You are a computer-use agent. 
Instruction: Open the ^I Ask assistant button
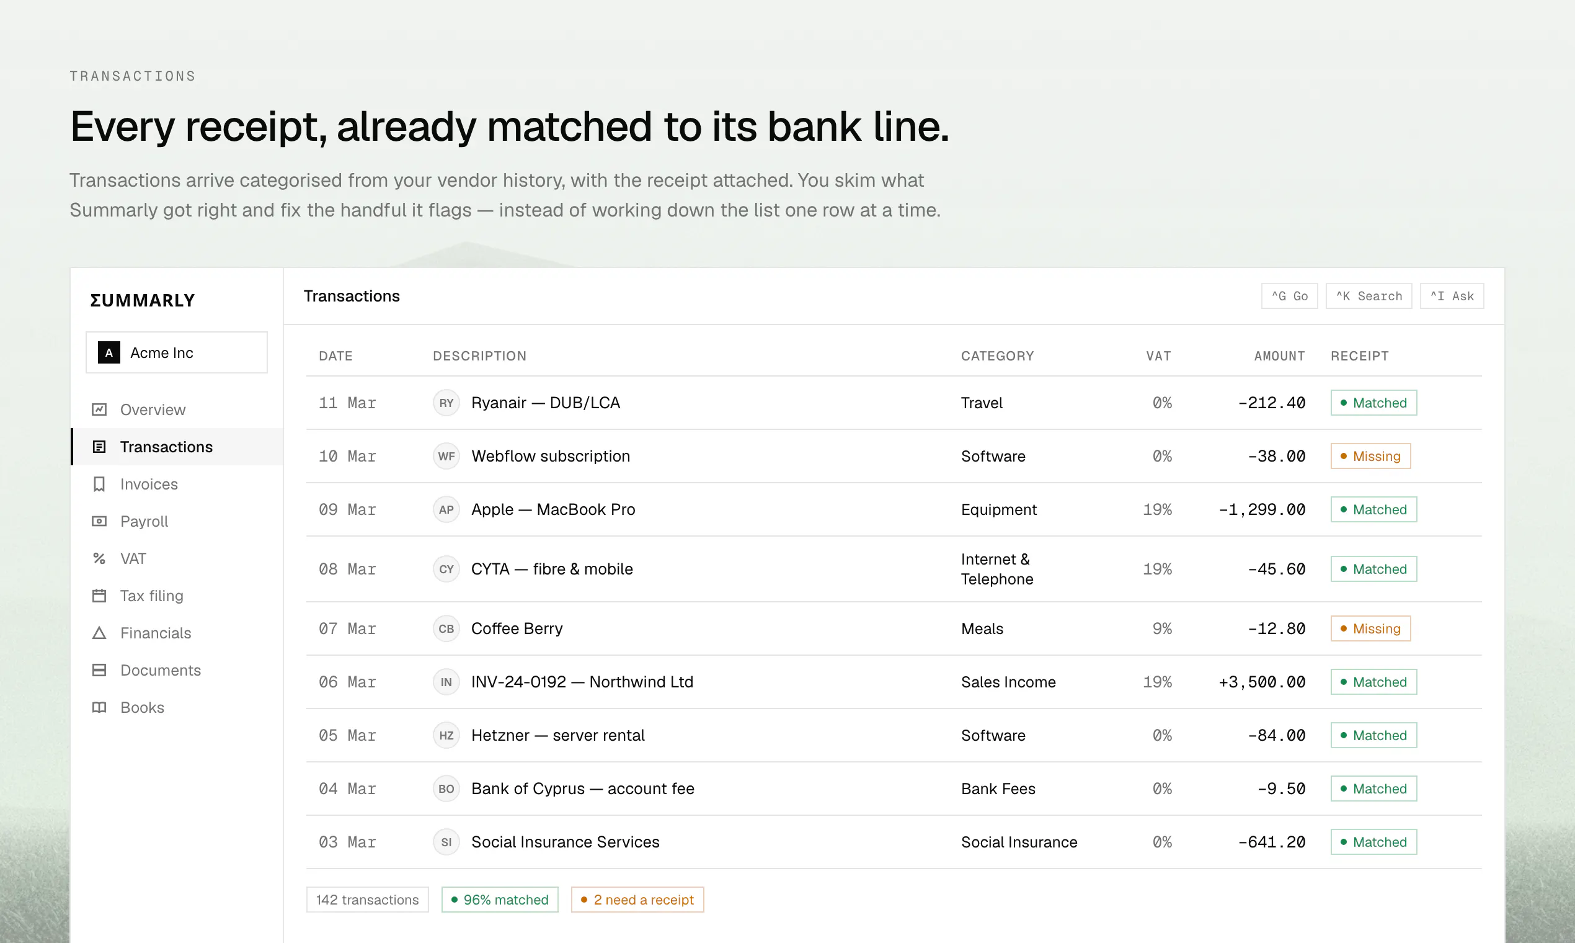[1452, 296]
